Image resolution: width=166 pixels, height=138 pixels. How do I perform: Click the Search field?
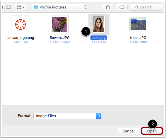[x=146, y=7]
